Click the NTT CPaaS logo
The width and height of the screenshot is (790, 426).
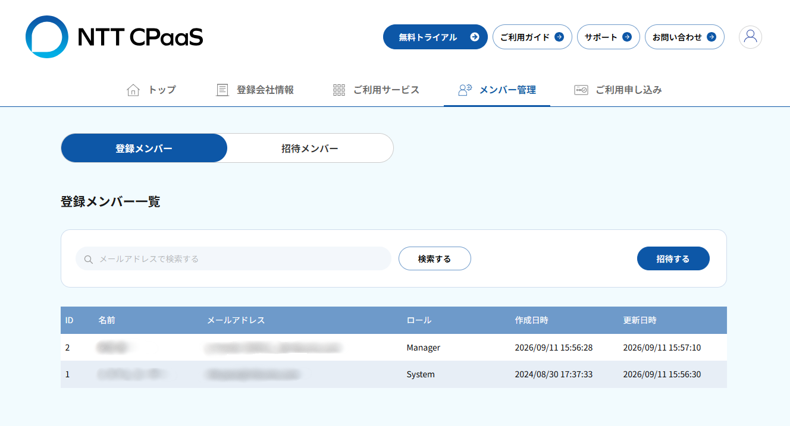pyautogui.click(x=114, y=37)
